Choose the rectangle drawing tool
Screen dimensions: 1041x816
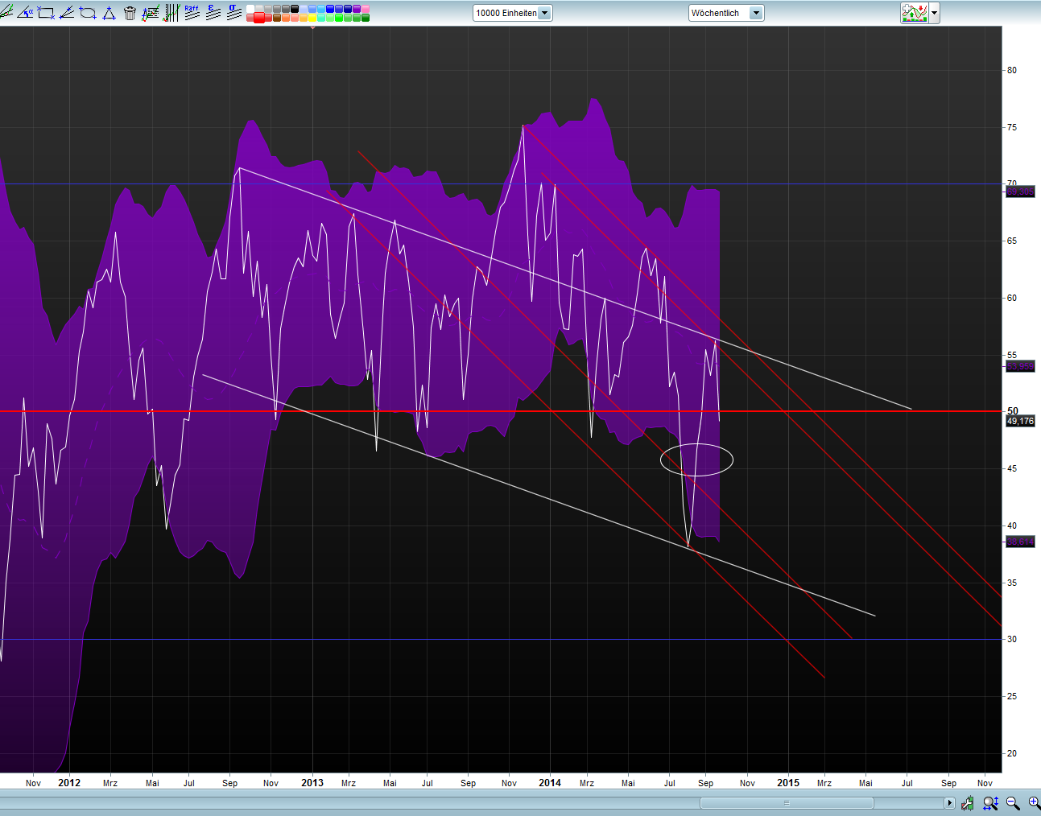coord(46,13)
